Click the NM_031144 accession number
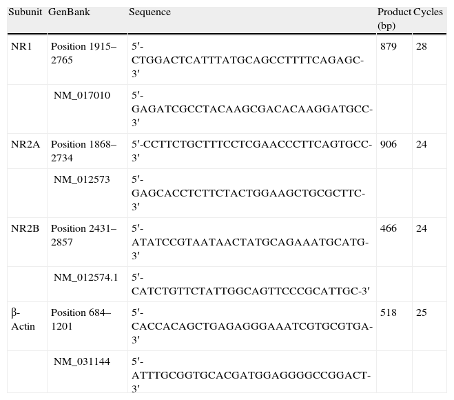This screenshot has width=454, height=400. pyautogui.click(x=82, y=361)
